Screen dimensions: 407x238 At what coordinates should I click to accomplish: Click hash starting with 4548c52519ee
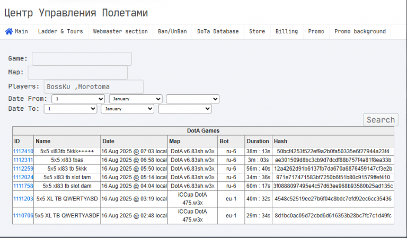point(333,199)
